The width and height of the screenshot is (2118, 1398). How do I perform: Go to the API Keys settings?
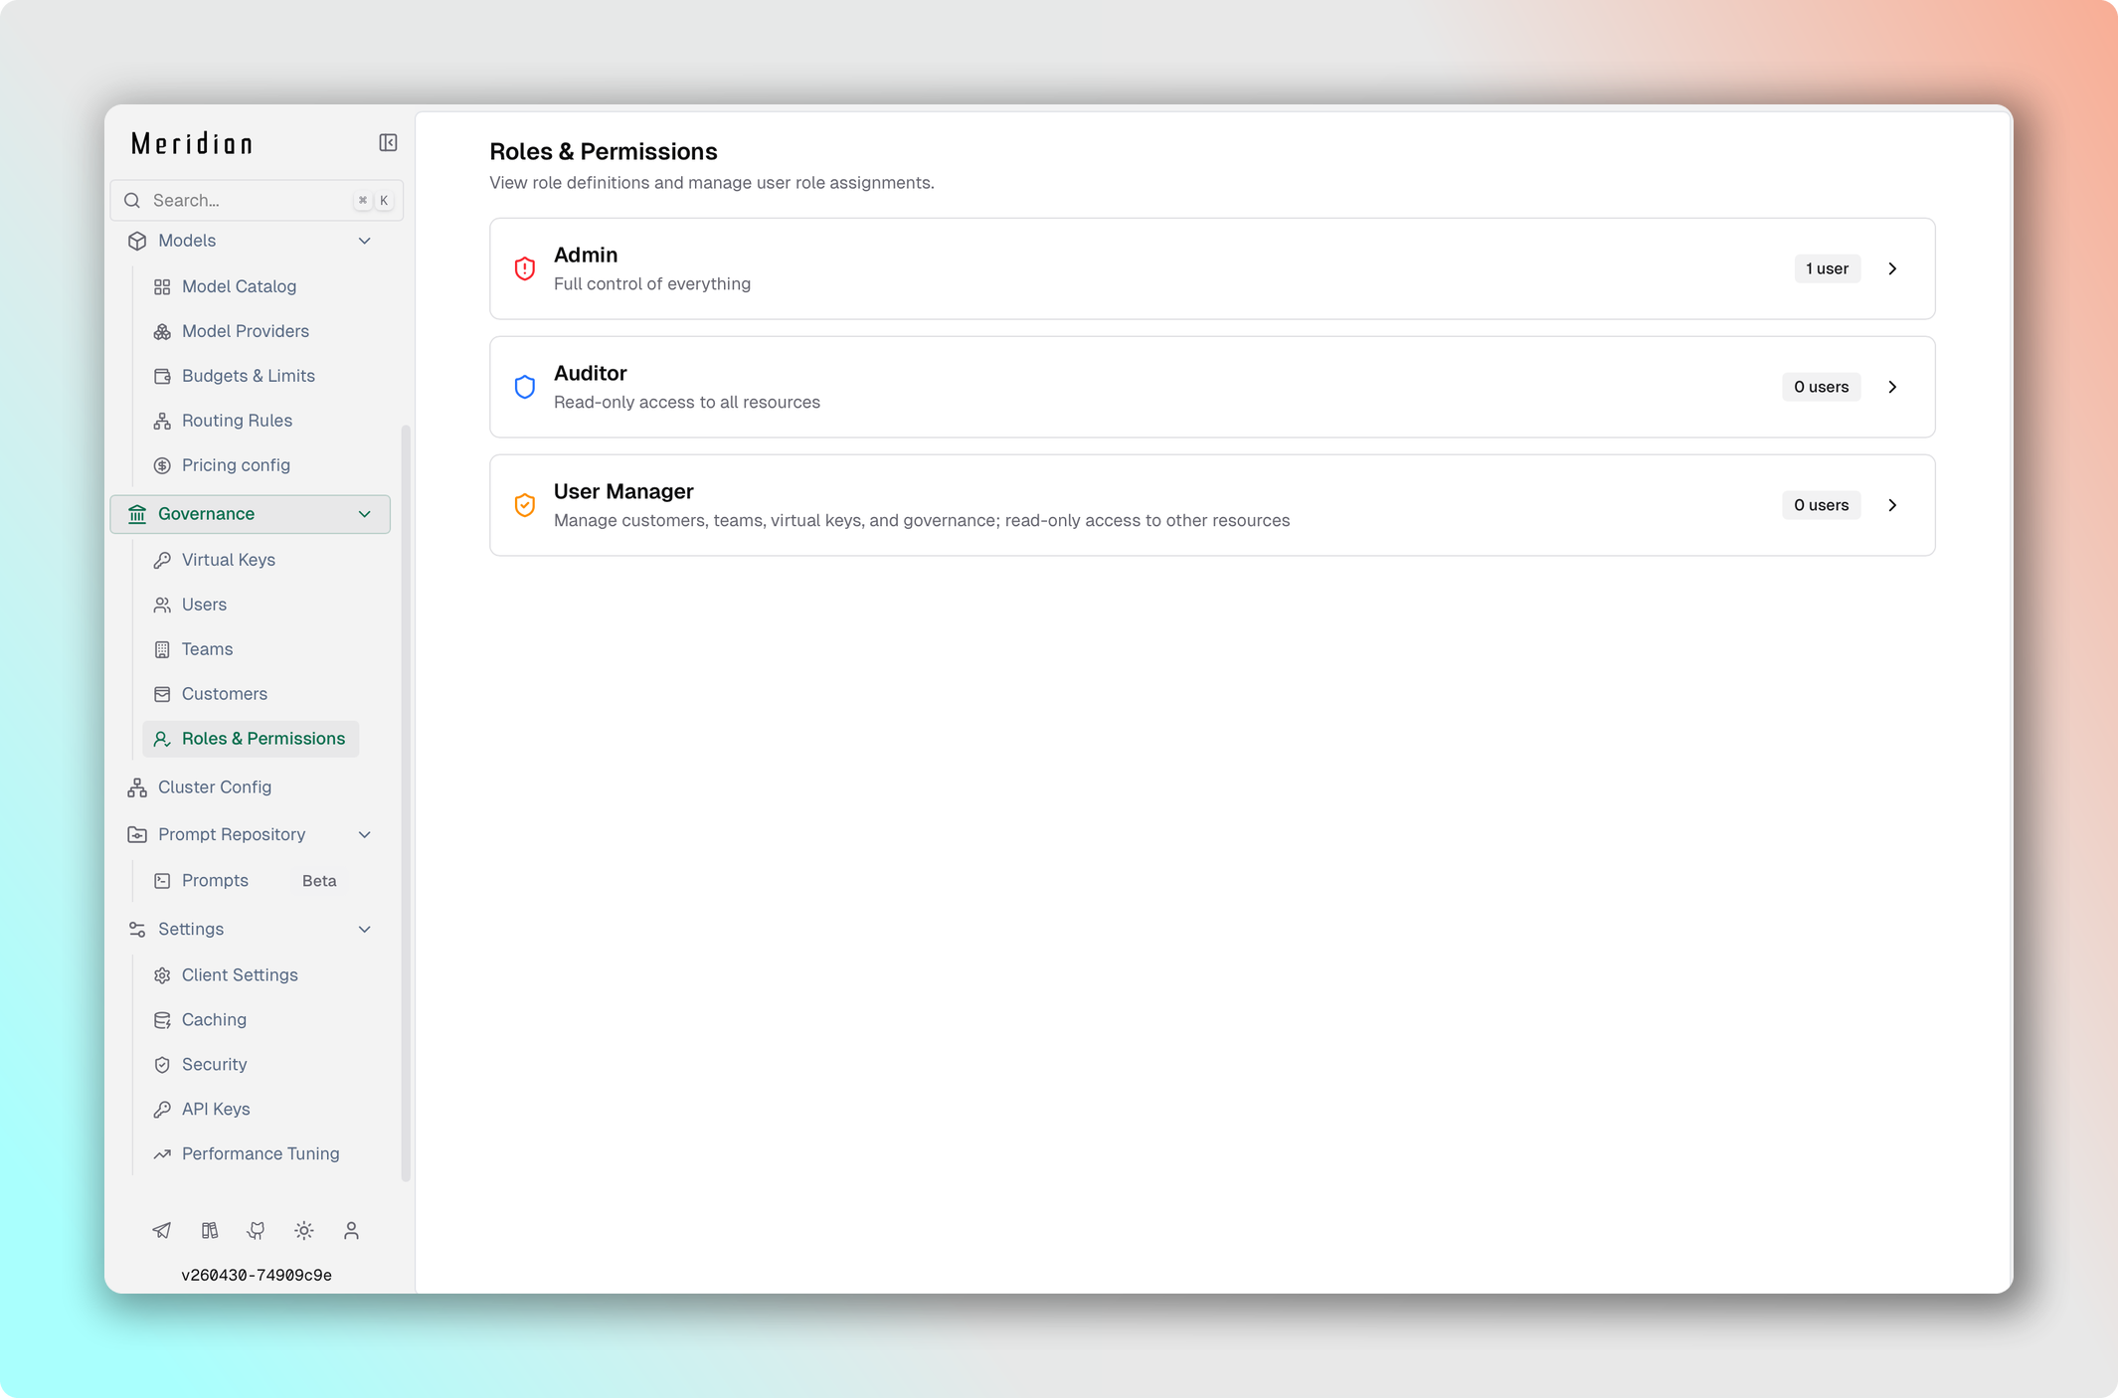click(x=251, y=1110)
